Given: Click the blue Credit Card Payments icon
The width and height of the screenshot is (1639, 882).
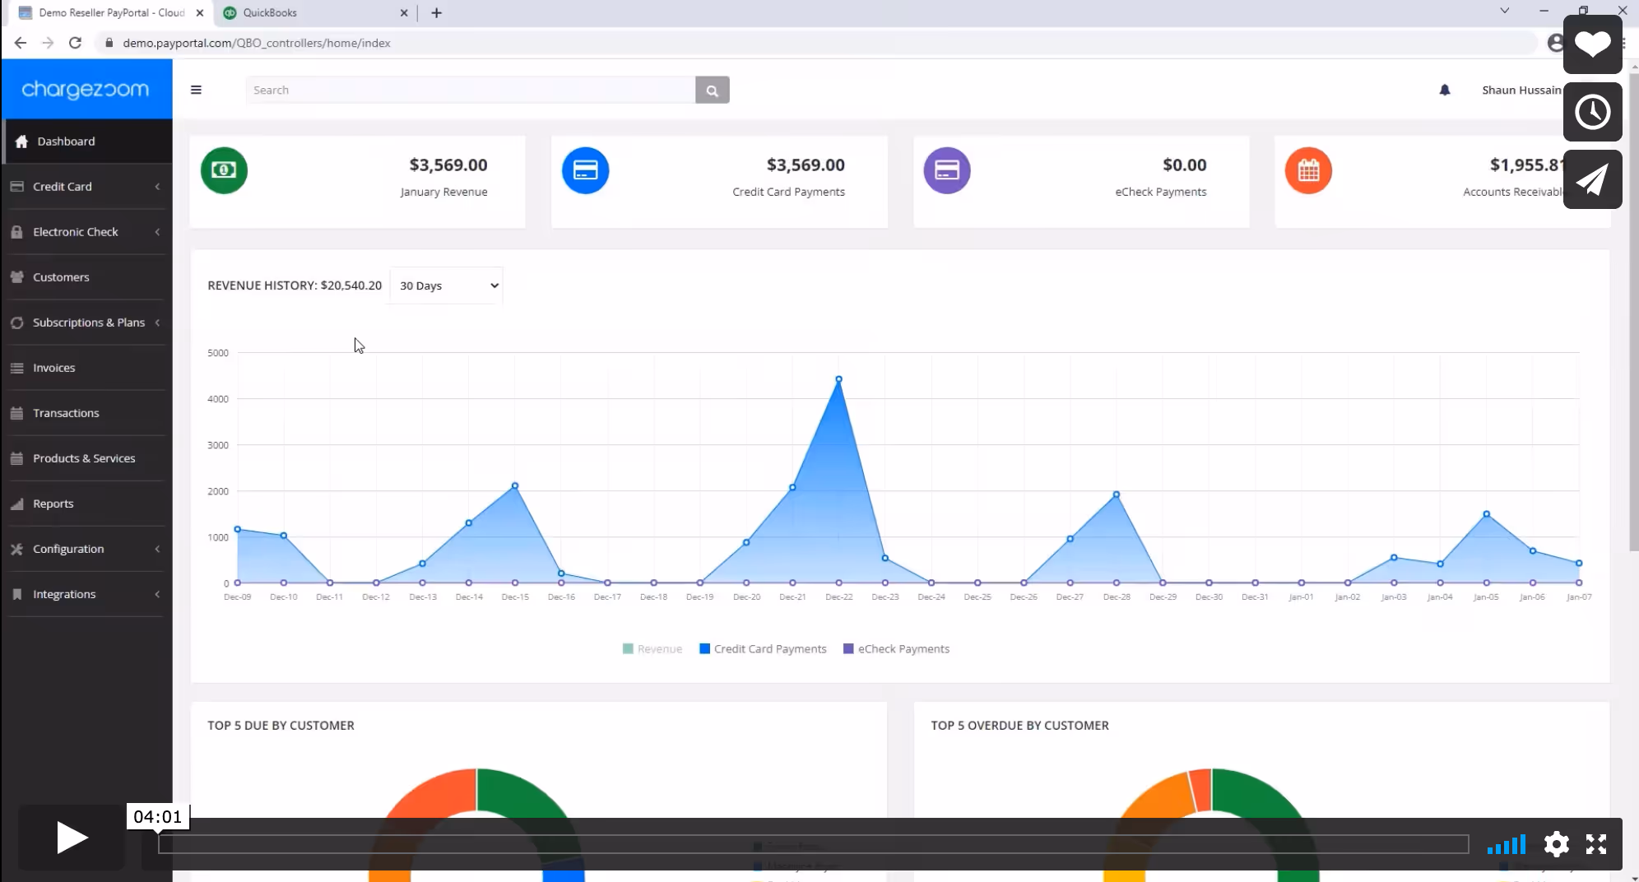Looking at the screenshot, I should point(585,170).
